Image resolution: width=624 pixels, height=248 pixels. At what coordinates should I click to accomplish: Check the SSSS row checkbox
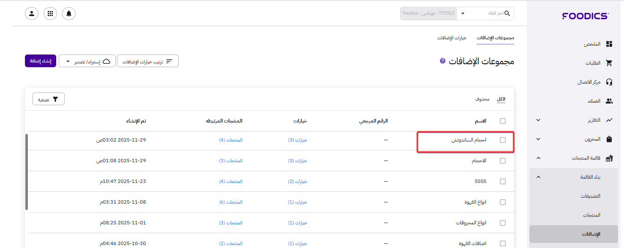tap(503, 181)
